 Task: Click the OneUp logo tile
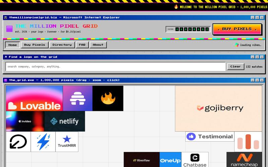[x=171, y=160]
